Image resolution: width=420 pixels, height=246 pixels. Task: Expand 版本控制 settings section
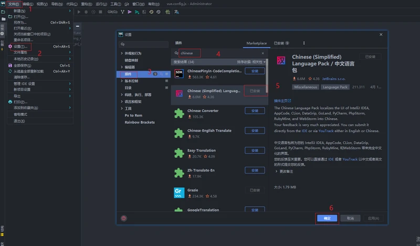(x=122, y=81)
